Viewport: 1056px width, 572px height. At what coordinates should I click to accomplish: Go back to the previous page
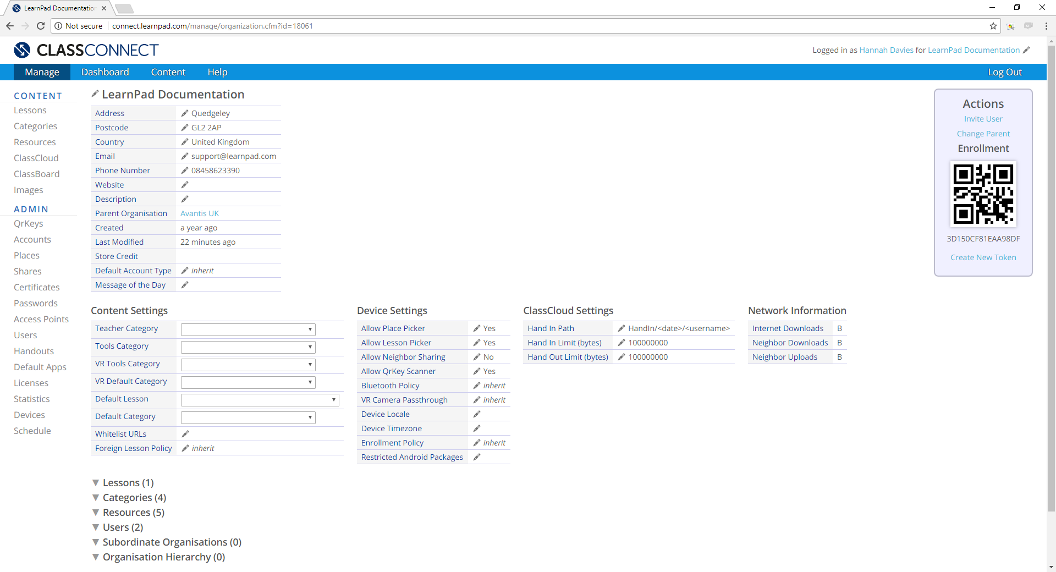(10, 26)
